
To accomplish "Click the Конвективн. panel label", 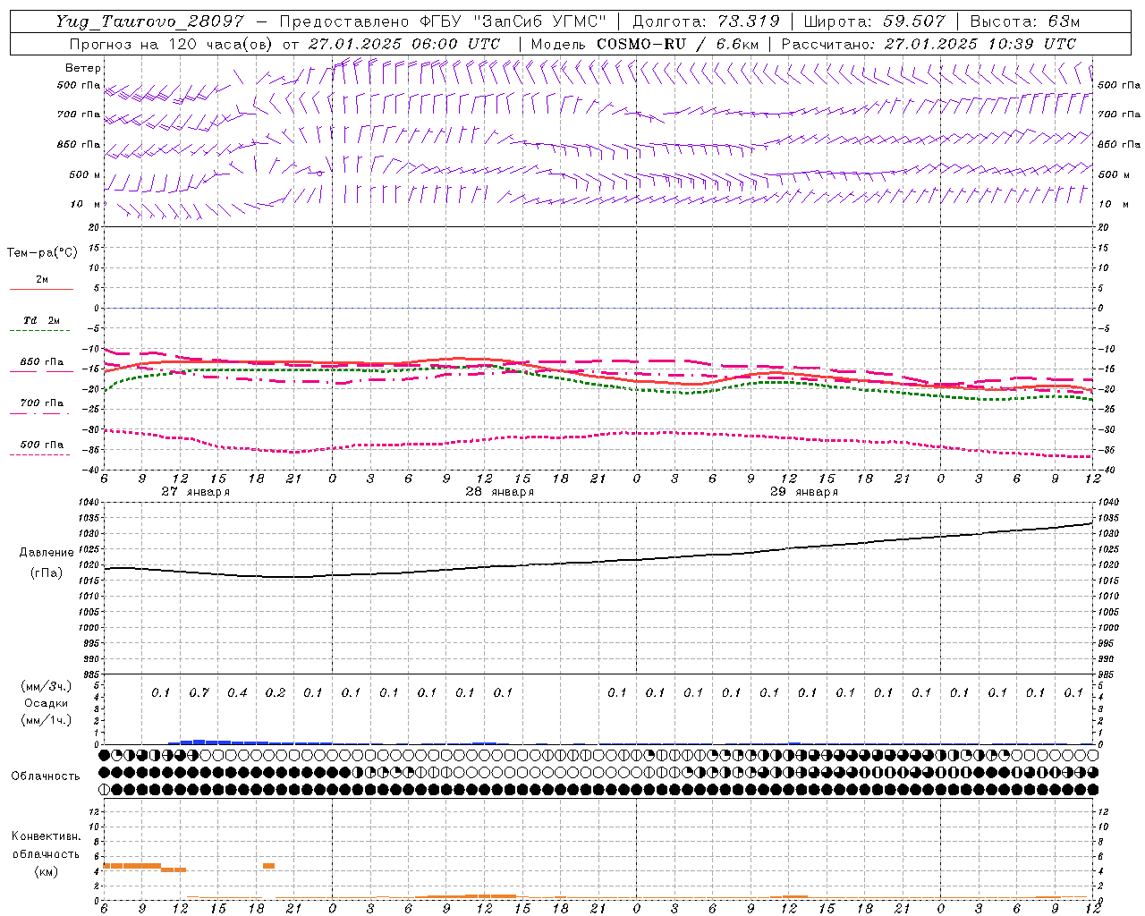I will [x=46, y=836].
